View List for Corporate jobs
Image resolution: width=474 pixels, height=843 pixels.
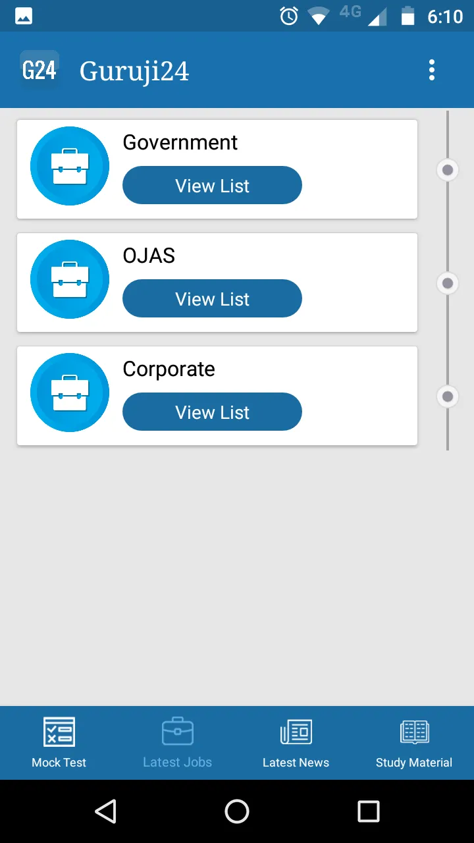[x=212, y=412]
